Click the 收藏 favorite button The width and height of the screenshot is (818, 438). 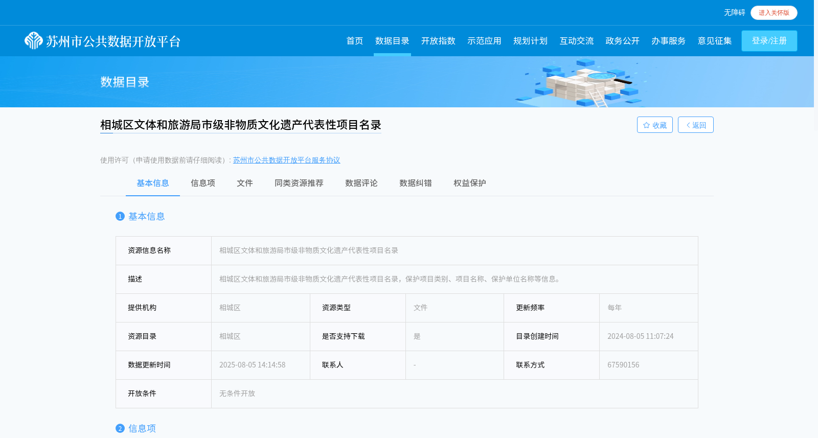pos(654,125)
